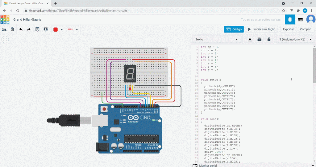
Task: Toggle the Código editor panel
Action: pos(234,29)
